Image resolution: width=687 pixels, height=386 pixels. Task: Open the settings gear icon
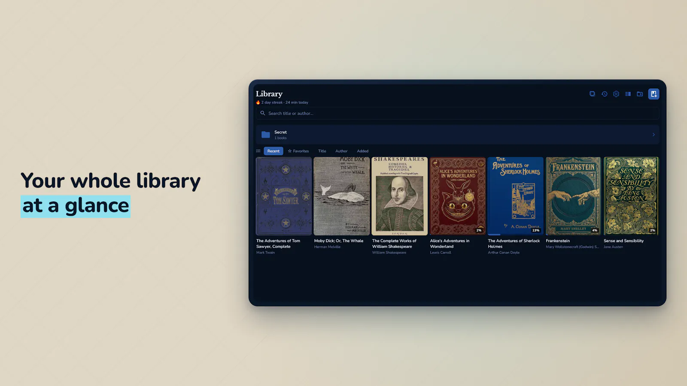click(616, 94)
